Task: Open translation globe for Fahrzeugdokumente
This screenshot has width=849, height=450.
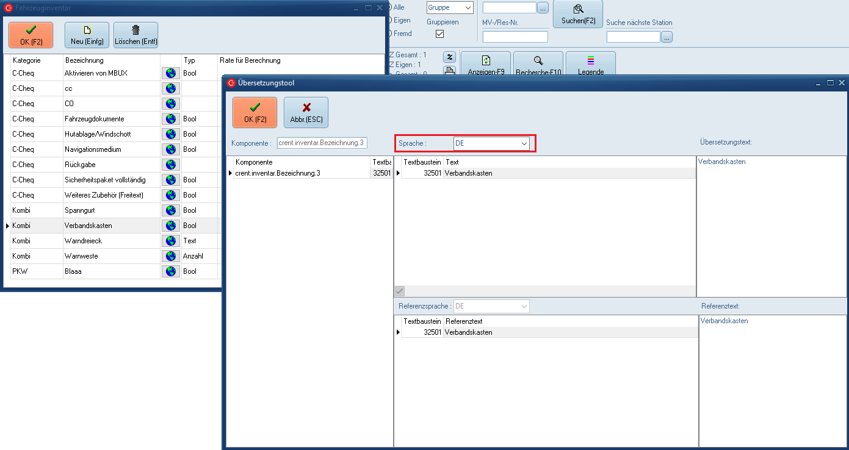Action: 170,119
